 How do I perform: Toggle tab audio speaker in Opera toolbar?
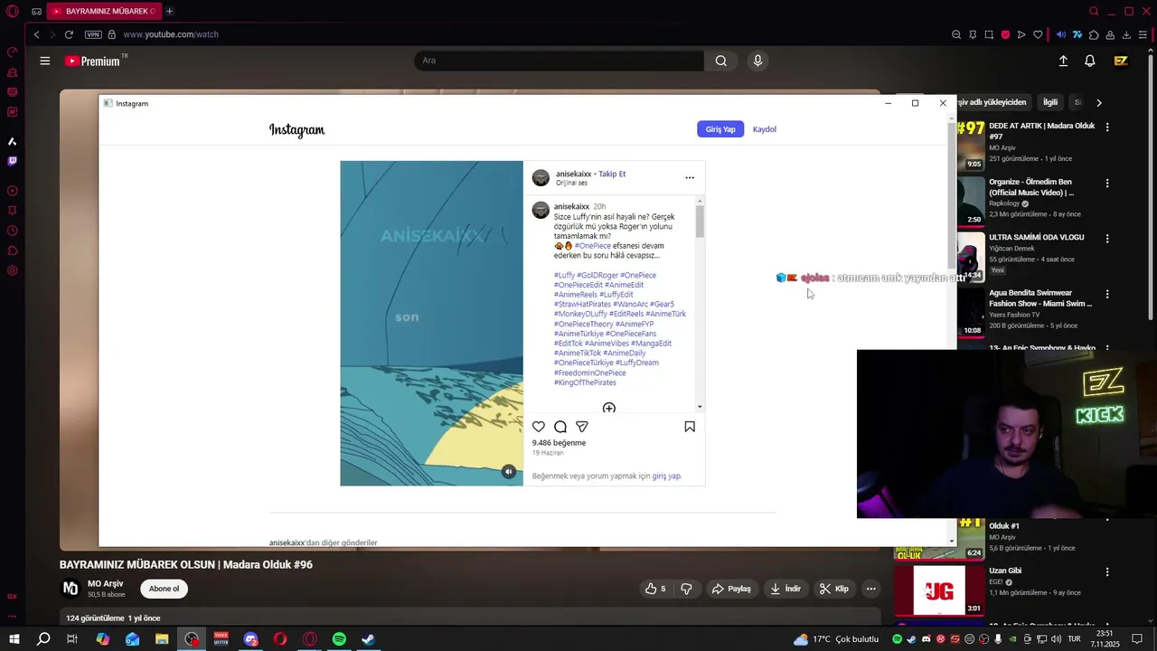tap(1061, 34)
